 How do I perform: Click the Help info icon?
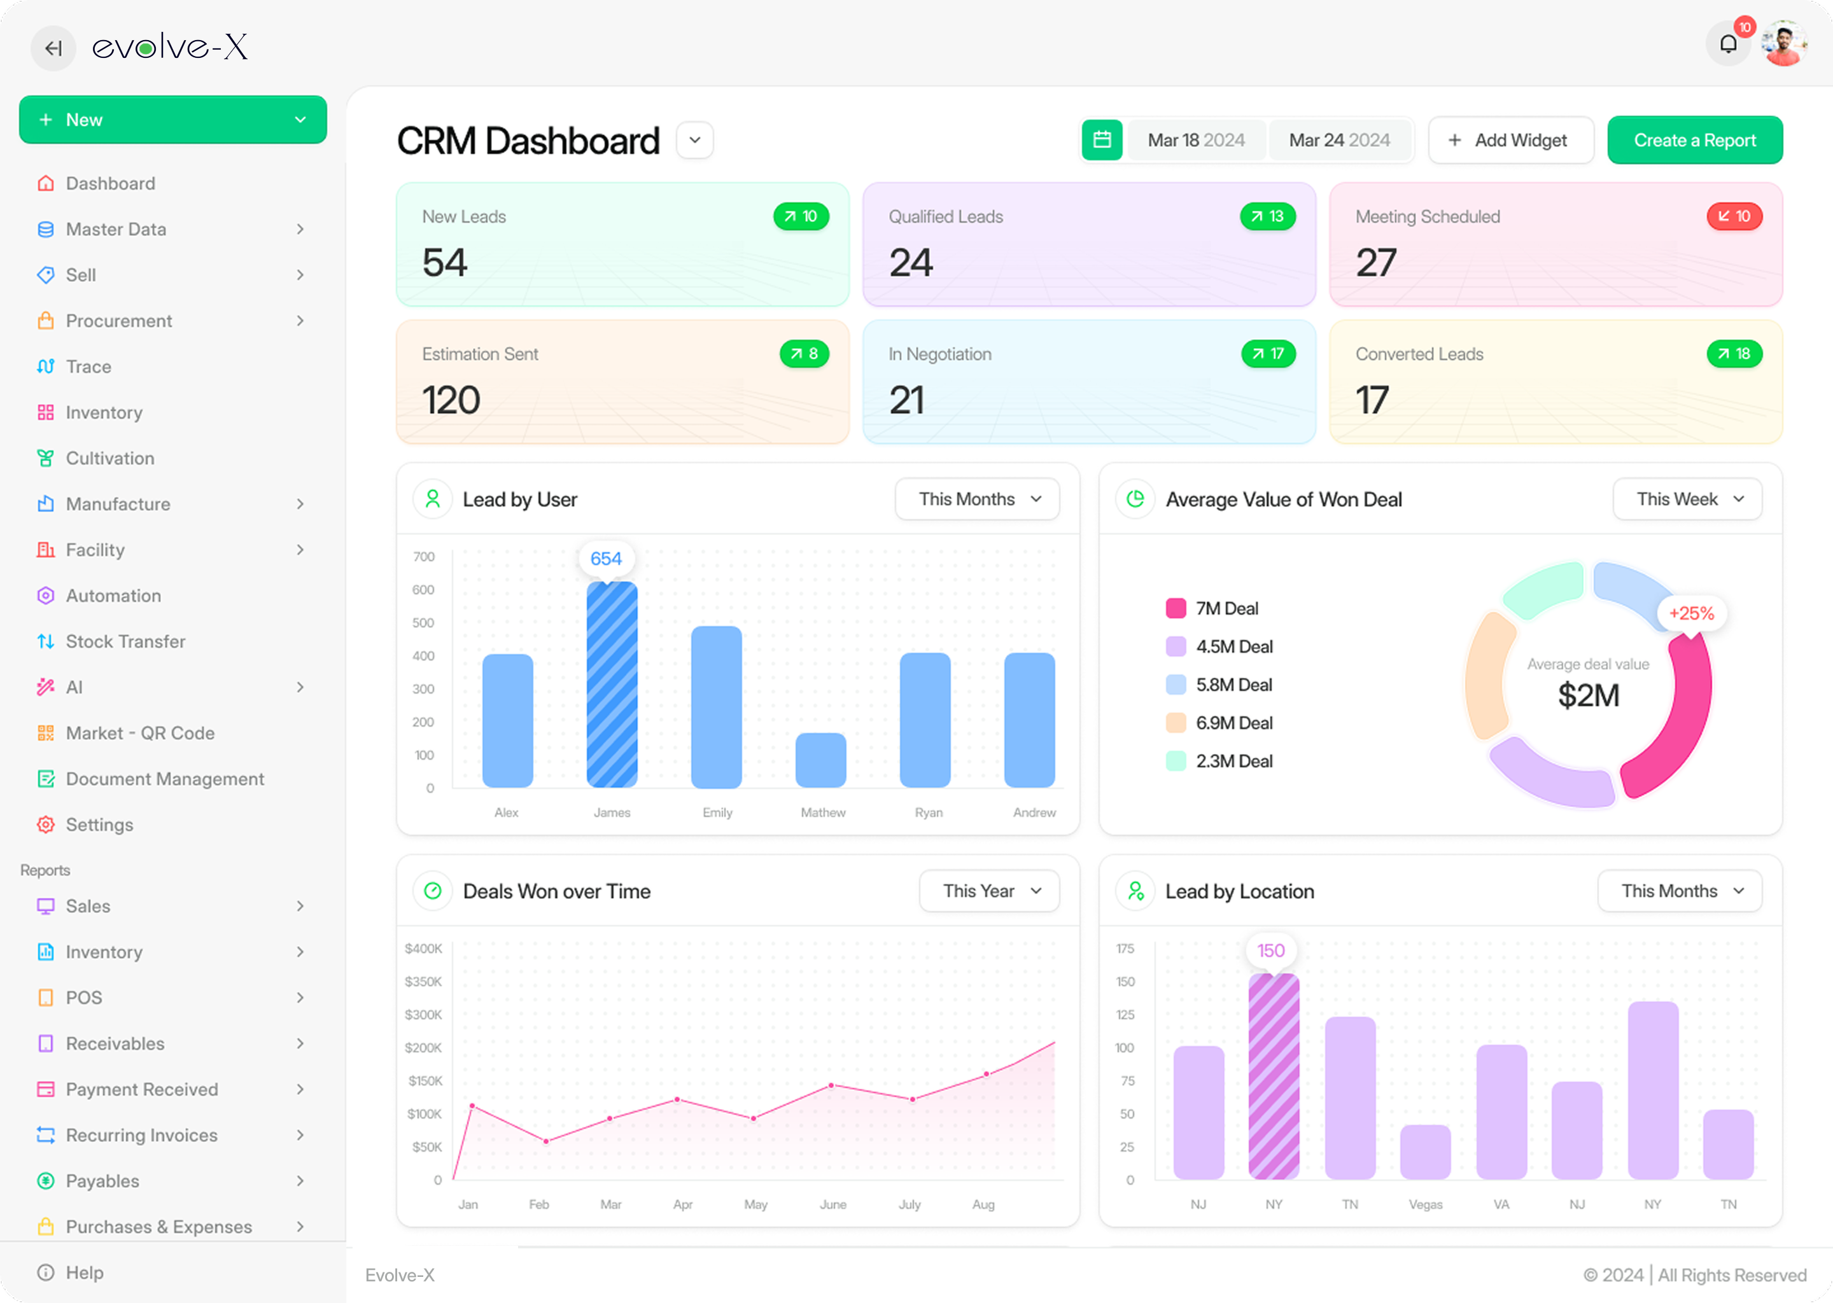46,1272
